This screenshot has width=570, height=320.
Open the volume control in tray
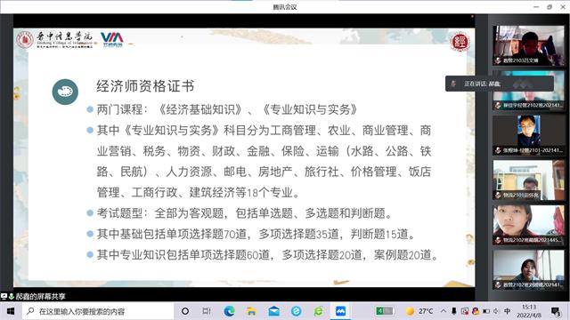click(x=496, y=311)
